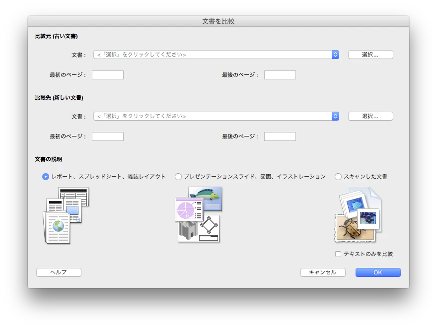
Task: Click the 文書の説明 heading
Action: (48, 159)
